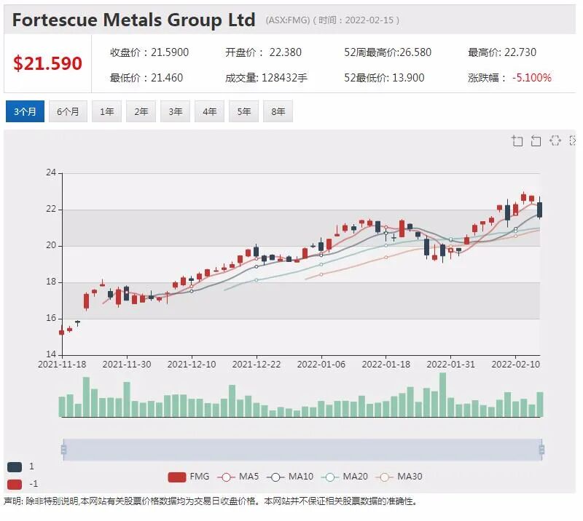Click the x-axis label 2021-11-18
This screenshot has height=521, width=583.
tap(62, 365)
